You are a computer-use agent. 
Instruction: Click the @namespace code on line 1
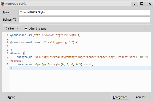18,35
